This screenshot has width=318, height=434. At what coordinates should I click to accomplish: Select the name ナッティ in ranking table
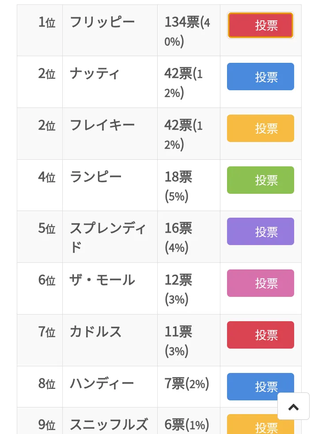point(95,74)
